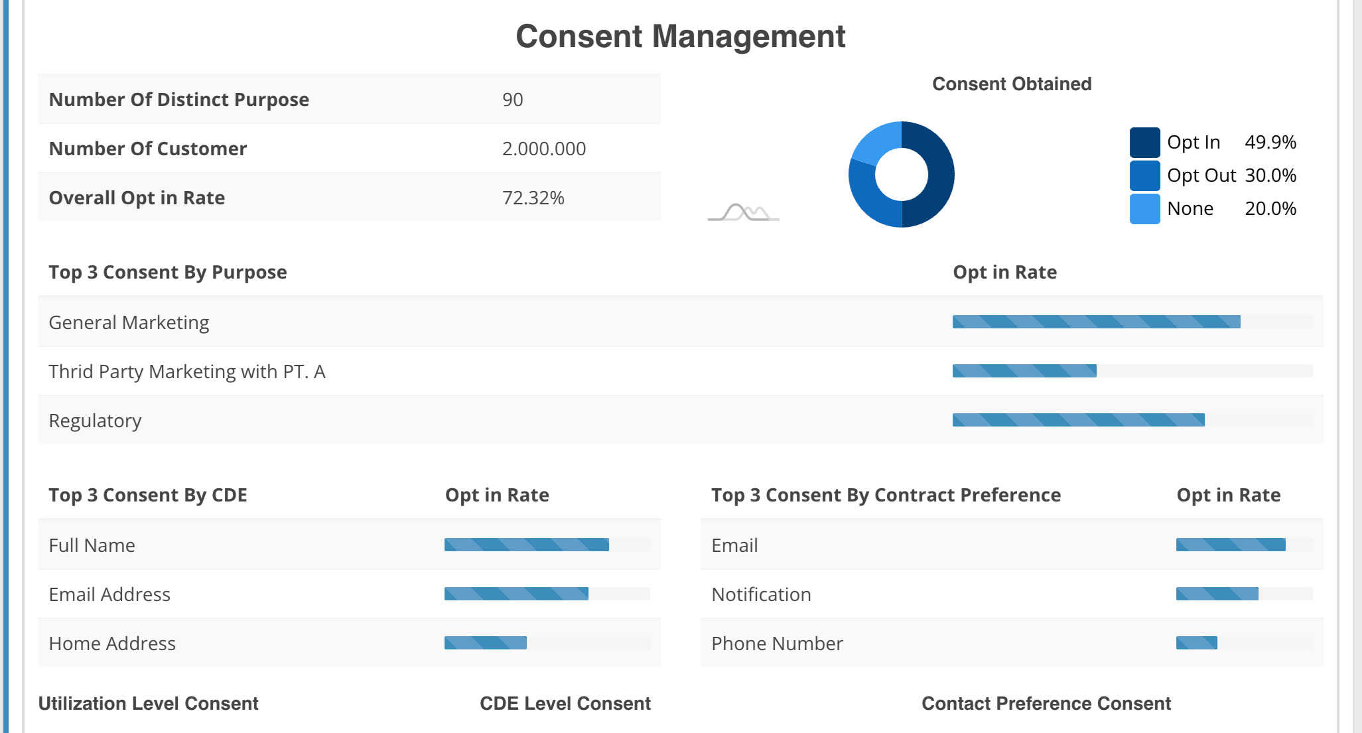Select the Regulatory row
This screenshot has height=733, width=1362.
681,420
